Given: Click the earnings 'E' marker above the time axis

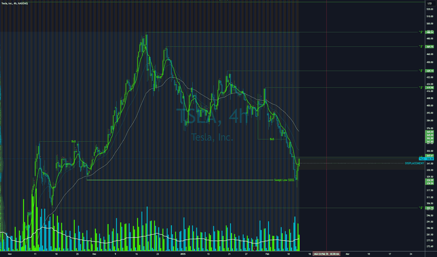Looking at the screenshot, I should (x=255, y=249).
